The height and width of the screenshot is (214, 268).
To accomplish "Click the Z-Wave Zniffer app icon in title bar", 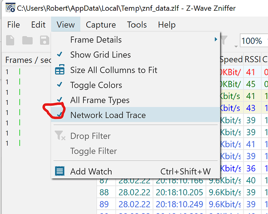I will click(10, 8).
